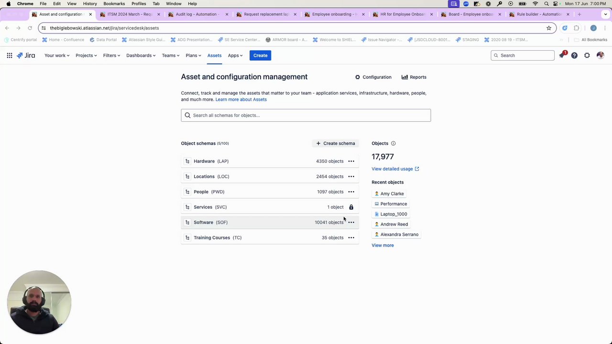Open recent object Performance
The height and width of the screenshot is (344, 612).
391,204
